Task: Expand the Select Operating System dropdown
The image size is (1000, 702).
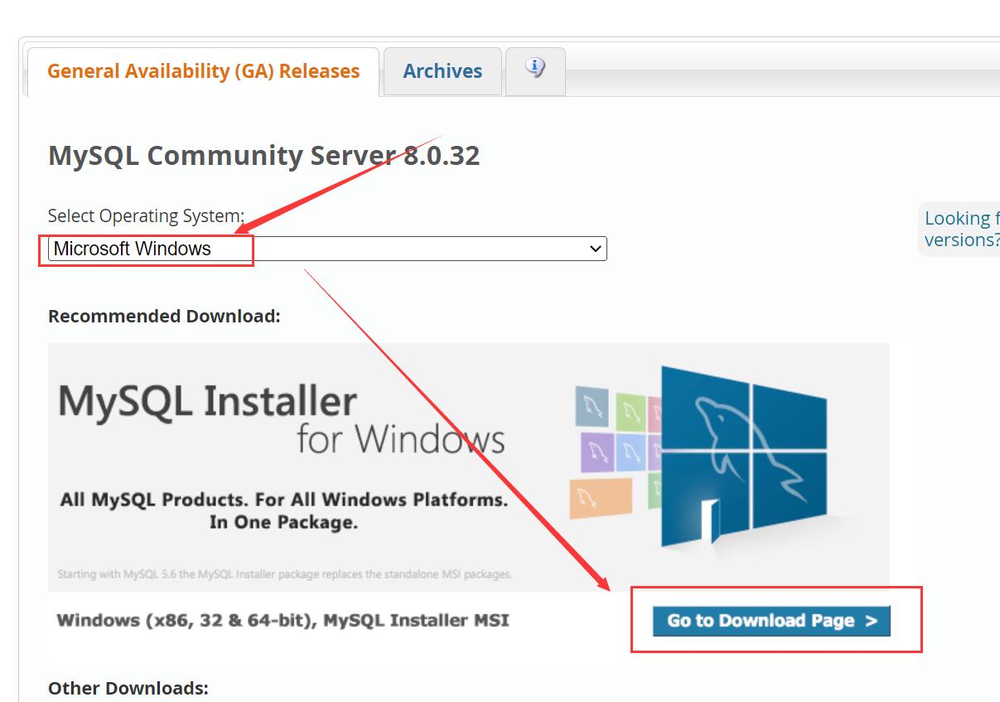Action: [x=327, y=249]
